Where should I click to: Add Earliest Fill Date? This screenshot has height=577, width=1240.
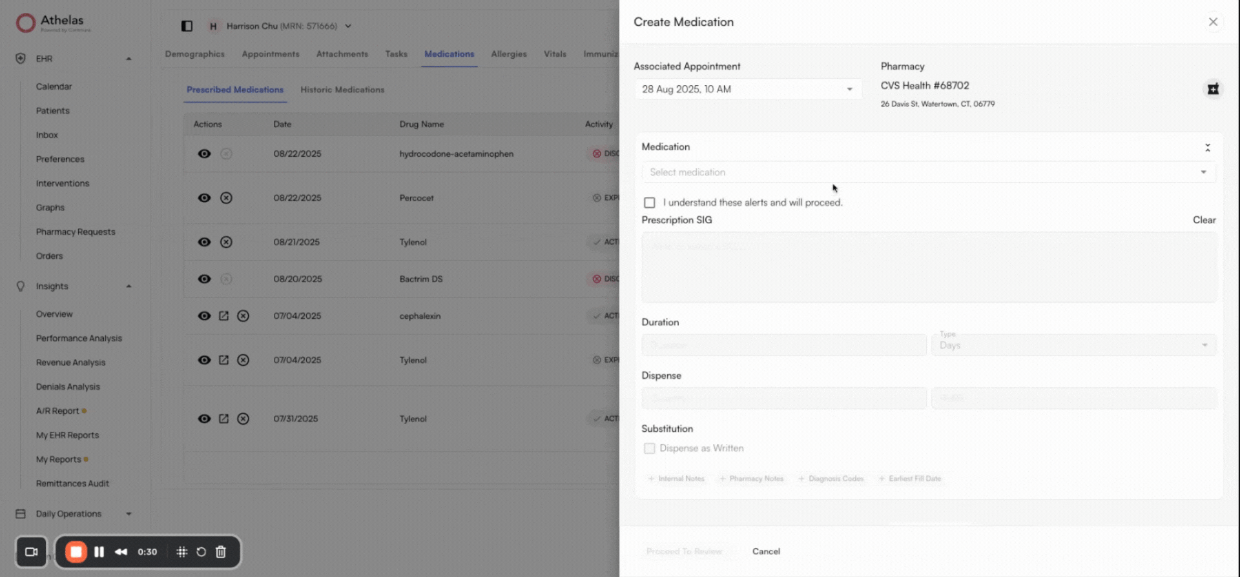click(909, 479)
